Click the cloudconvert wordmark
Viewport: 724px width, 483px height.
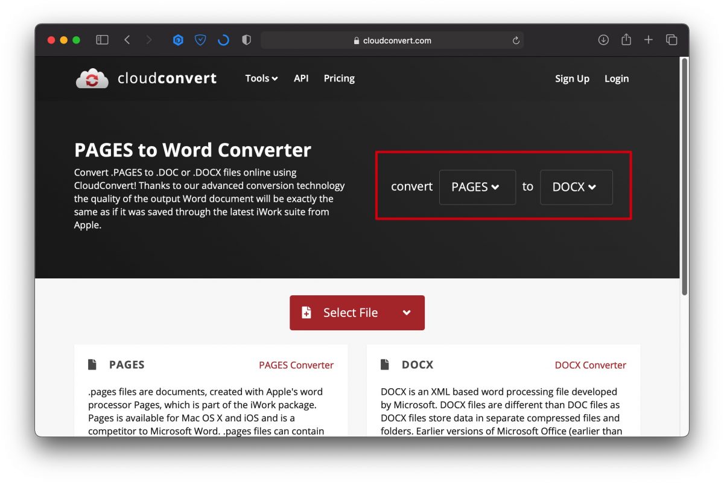tap(167, 78)
